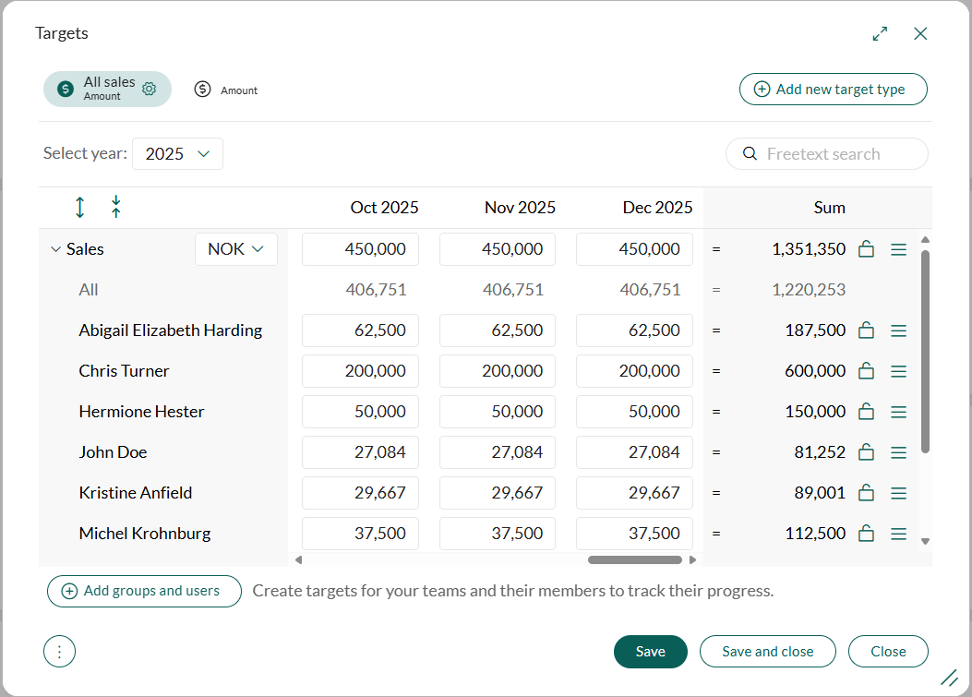Toggle the lock on Sales sum row
Image resolution: width=972 pixels, height=697 pixels.
click(x=866, y=249)
